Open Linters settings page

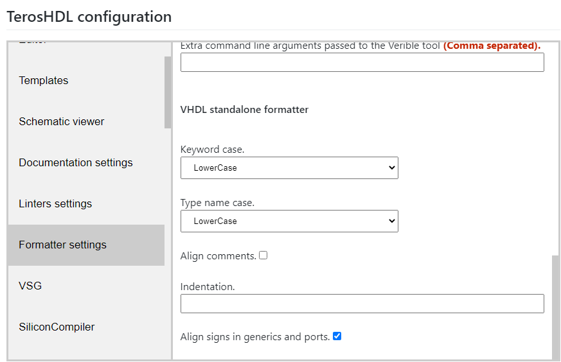[55, 203]
